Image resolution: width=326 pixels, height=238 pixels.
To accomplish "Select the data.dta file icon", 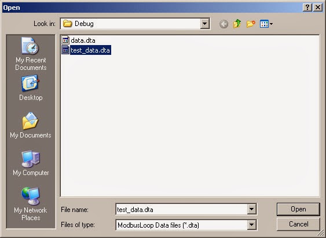I will pos(65,40).
